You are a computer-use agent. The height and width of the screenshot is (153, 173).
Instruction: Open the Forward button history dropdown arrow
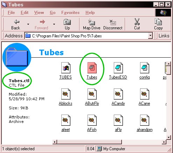tap(54, 24)
